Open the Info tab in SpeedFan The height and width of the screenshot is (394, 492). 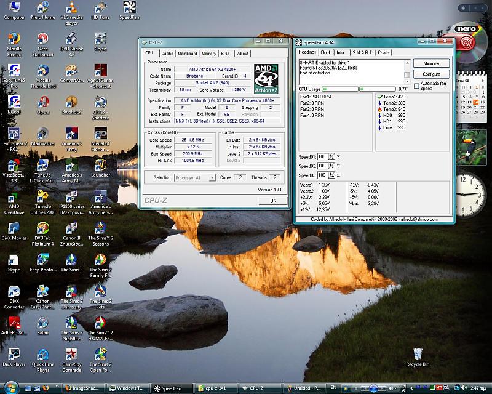(x=340, y=52)
